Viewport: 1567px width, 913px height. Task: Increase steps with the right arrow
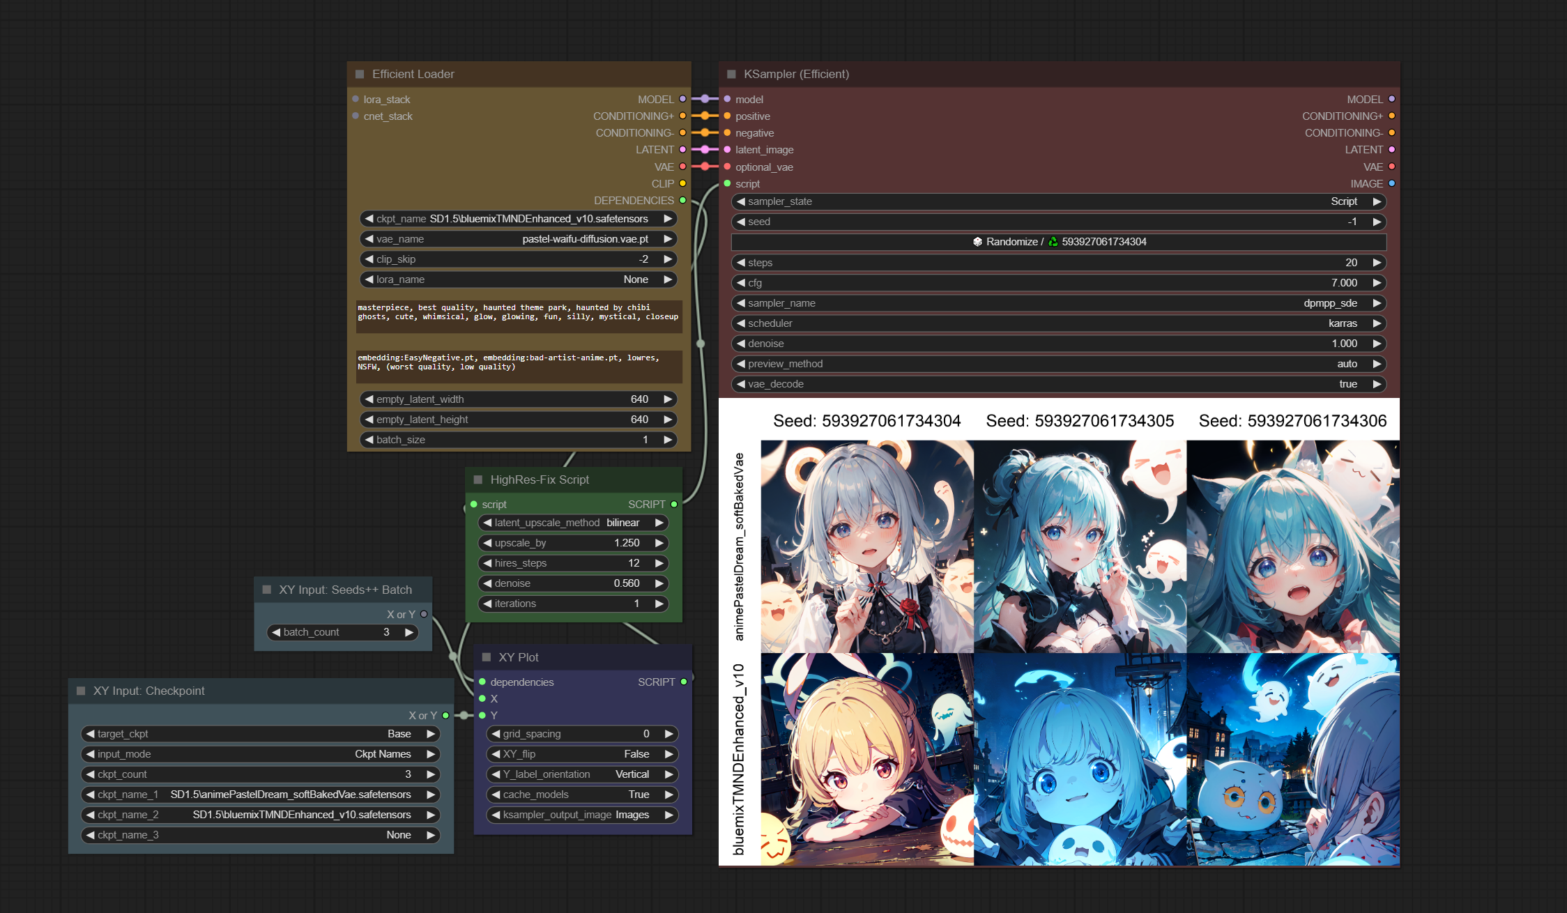(1377, 263)
